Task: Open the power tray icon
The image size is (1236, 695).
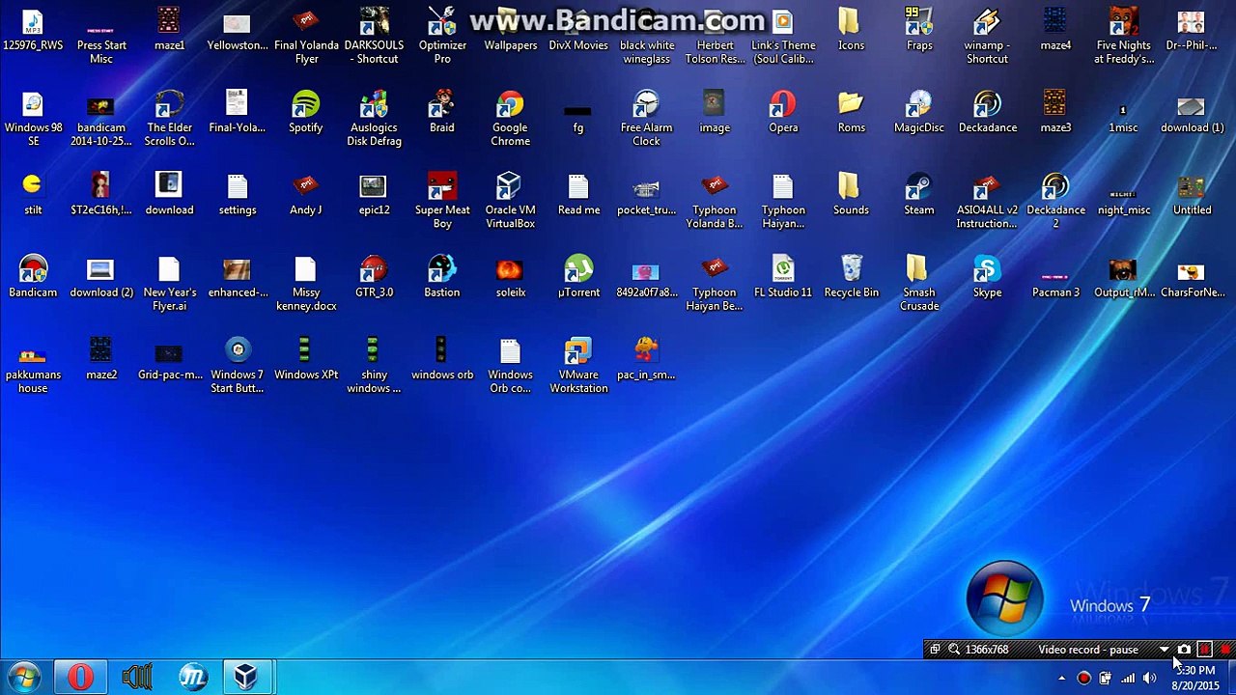Action: pos(1106,679)
